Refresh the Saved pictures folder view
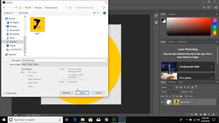 coord(70,8)
